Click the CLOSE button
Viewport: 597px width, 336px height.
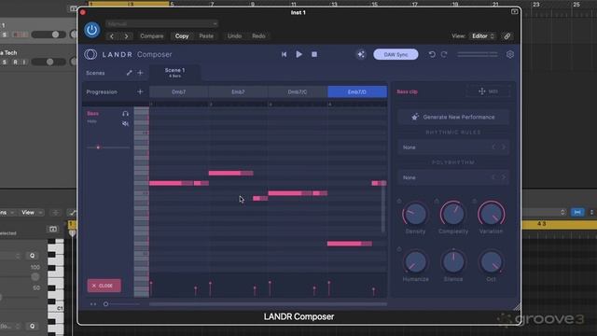click(x=104, y=286)
